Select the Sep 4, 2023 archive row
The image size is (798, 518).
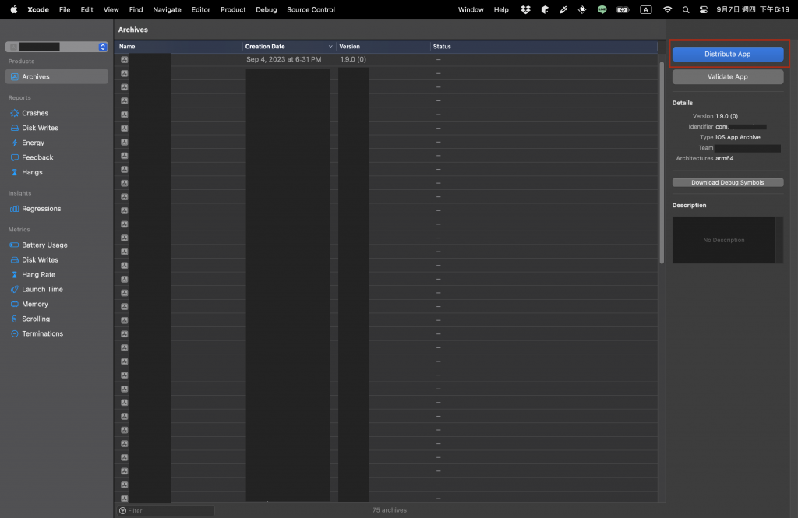coord(386,59)
